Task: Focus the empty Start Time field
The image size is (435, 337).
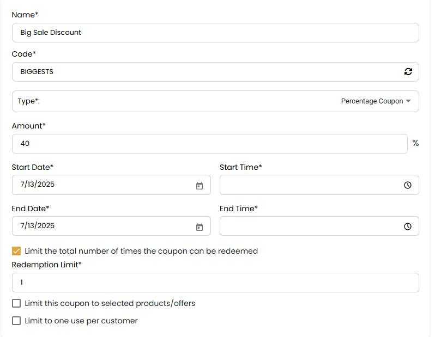Action: (311, 185)
